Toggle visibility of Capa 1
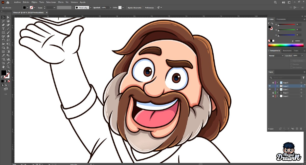306x165 pixels. [269, 89]
